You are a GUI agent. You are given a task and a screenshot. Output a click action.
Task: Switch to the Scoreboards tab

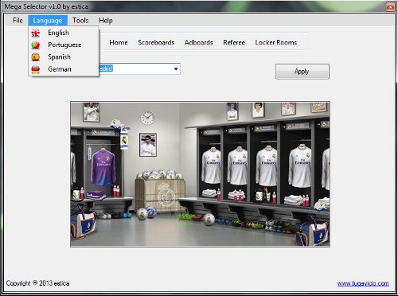point(156,42)
